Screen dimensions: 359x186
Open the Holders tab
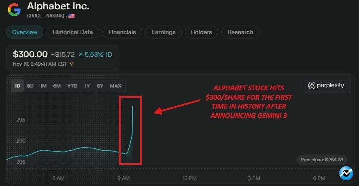click(202, 32)
